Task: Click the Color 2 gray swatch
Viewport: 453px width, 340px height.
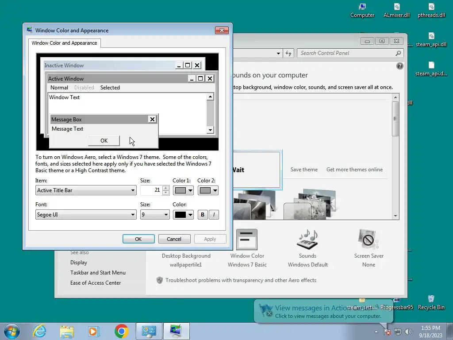Action: [205, 190]
